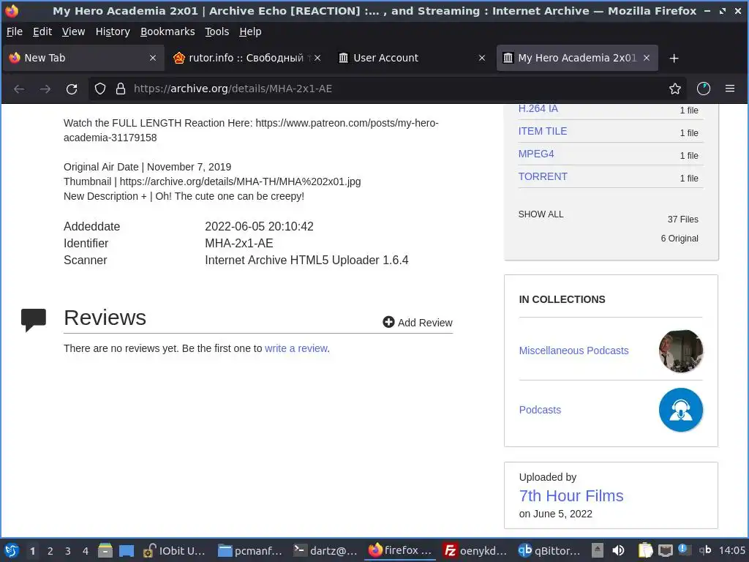The height and width of the screenshot is (562, 749).
Task: Open the File menu
Action: tap(15, 31)
